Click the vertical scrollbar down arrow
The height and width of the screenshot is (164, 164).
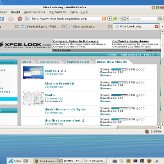pyautogui.click(x=162, y=124)
